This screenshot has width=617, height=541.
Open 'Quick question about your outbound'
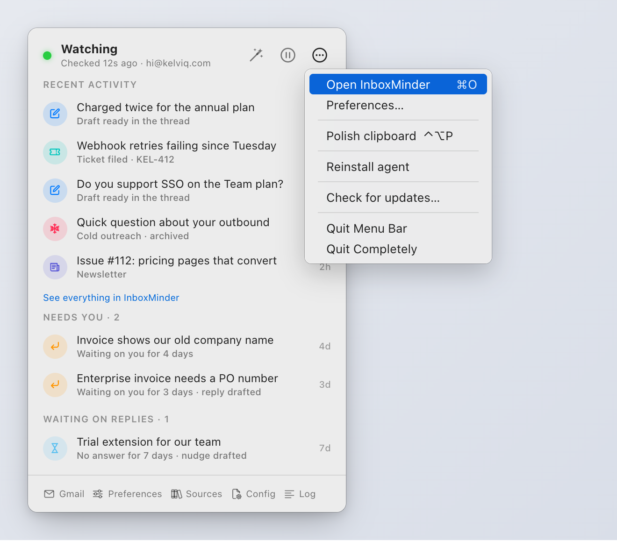click(173, 223)
